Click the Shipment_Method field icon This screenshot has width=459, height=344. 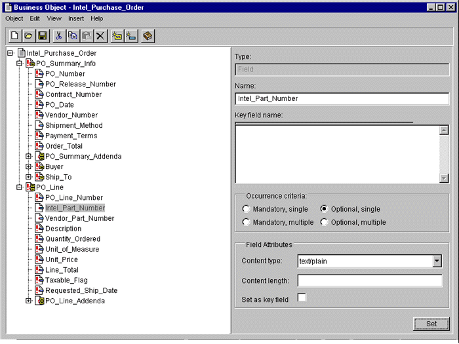[x=39, y=125]
